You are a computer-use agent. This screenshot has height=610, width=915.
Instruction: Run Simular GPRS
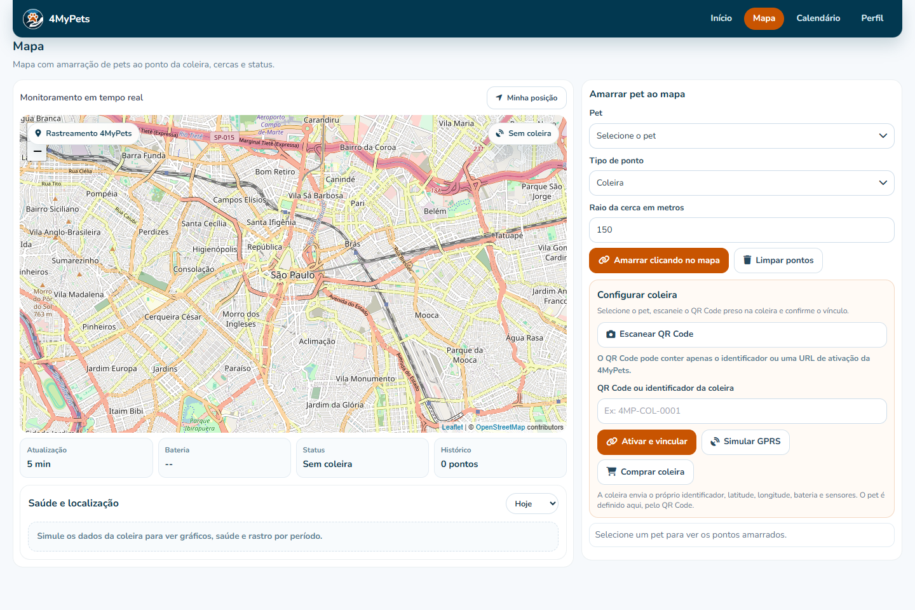tap(745, 442)
